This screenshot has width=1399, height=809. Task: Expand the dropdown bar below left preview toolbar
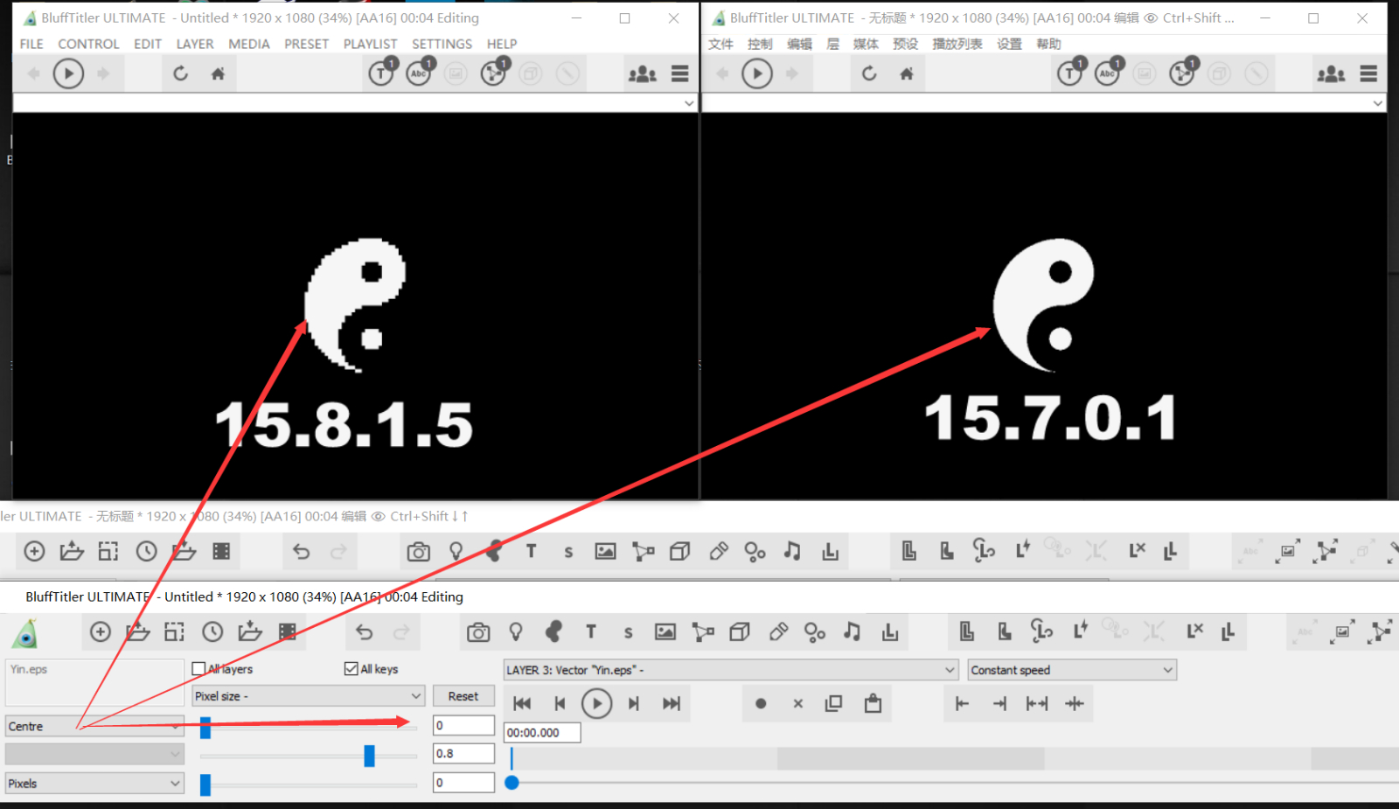point(689,103)
